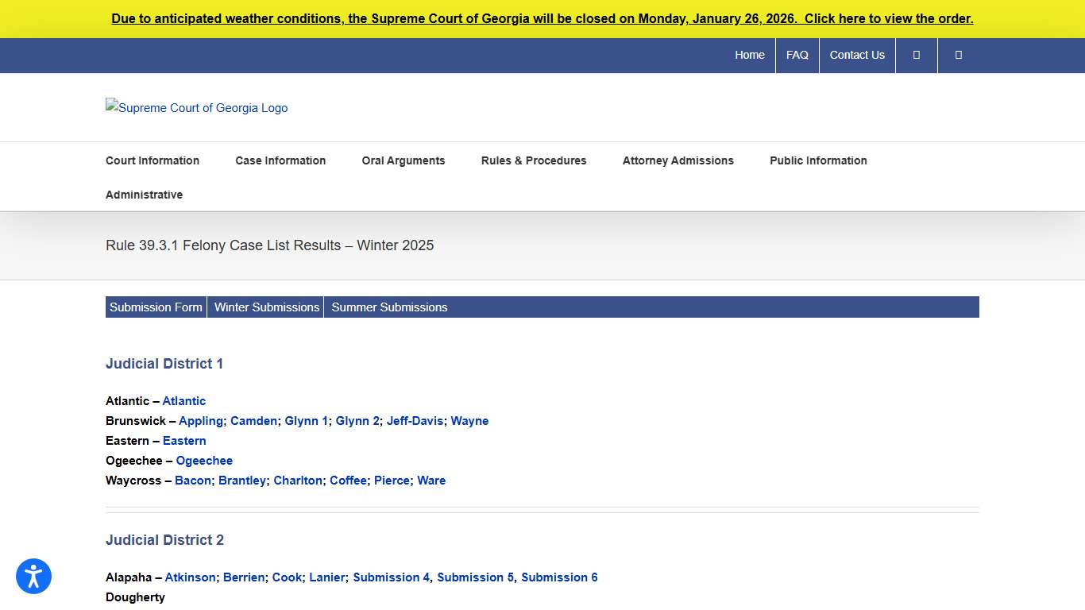Open the accessibility widget
Image resolution: width=1085 pixels, height=610 pixels.
pos(33,576)
